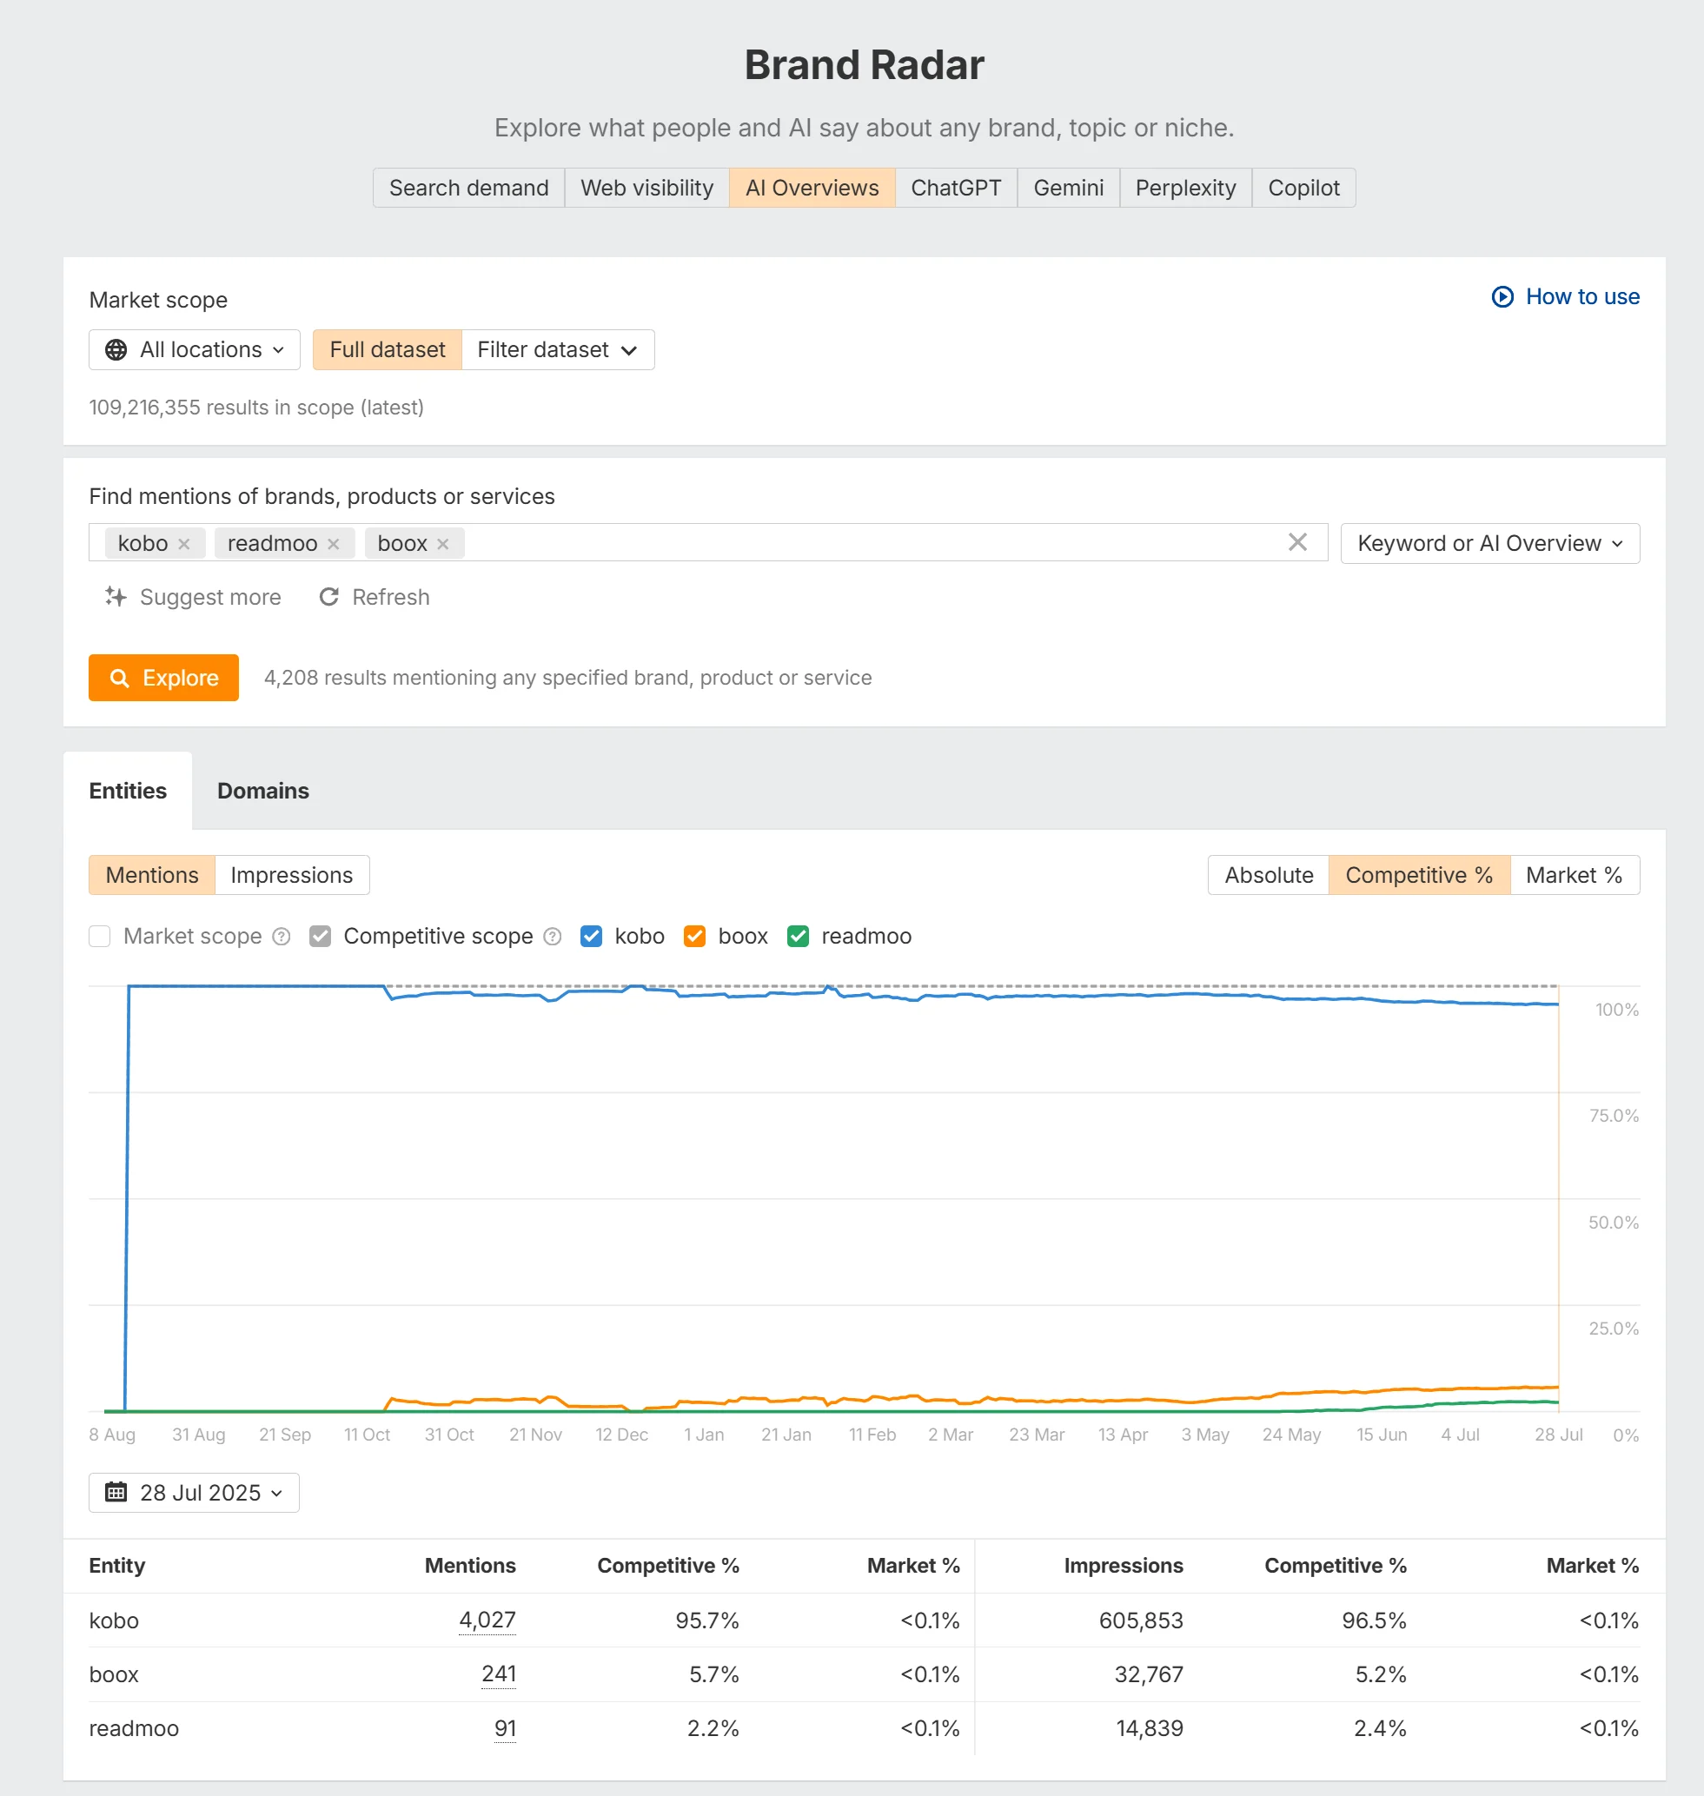Remove the boox tag with its x icon

coord(442,543)
